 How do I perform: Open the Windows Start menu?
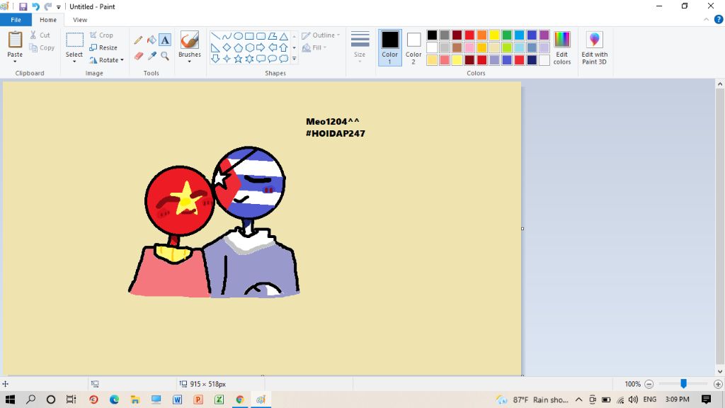pyautogui.click(x=10, y=399)
